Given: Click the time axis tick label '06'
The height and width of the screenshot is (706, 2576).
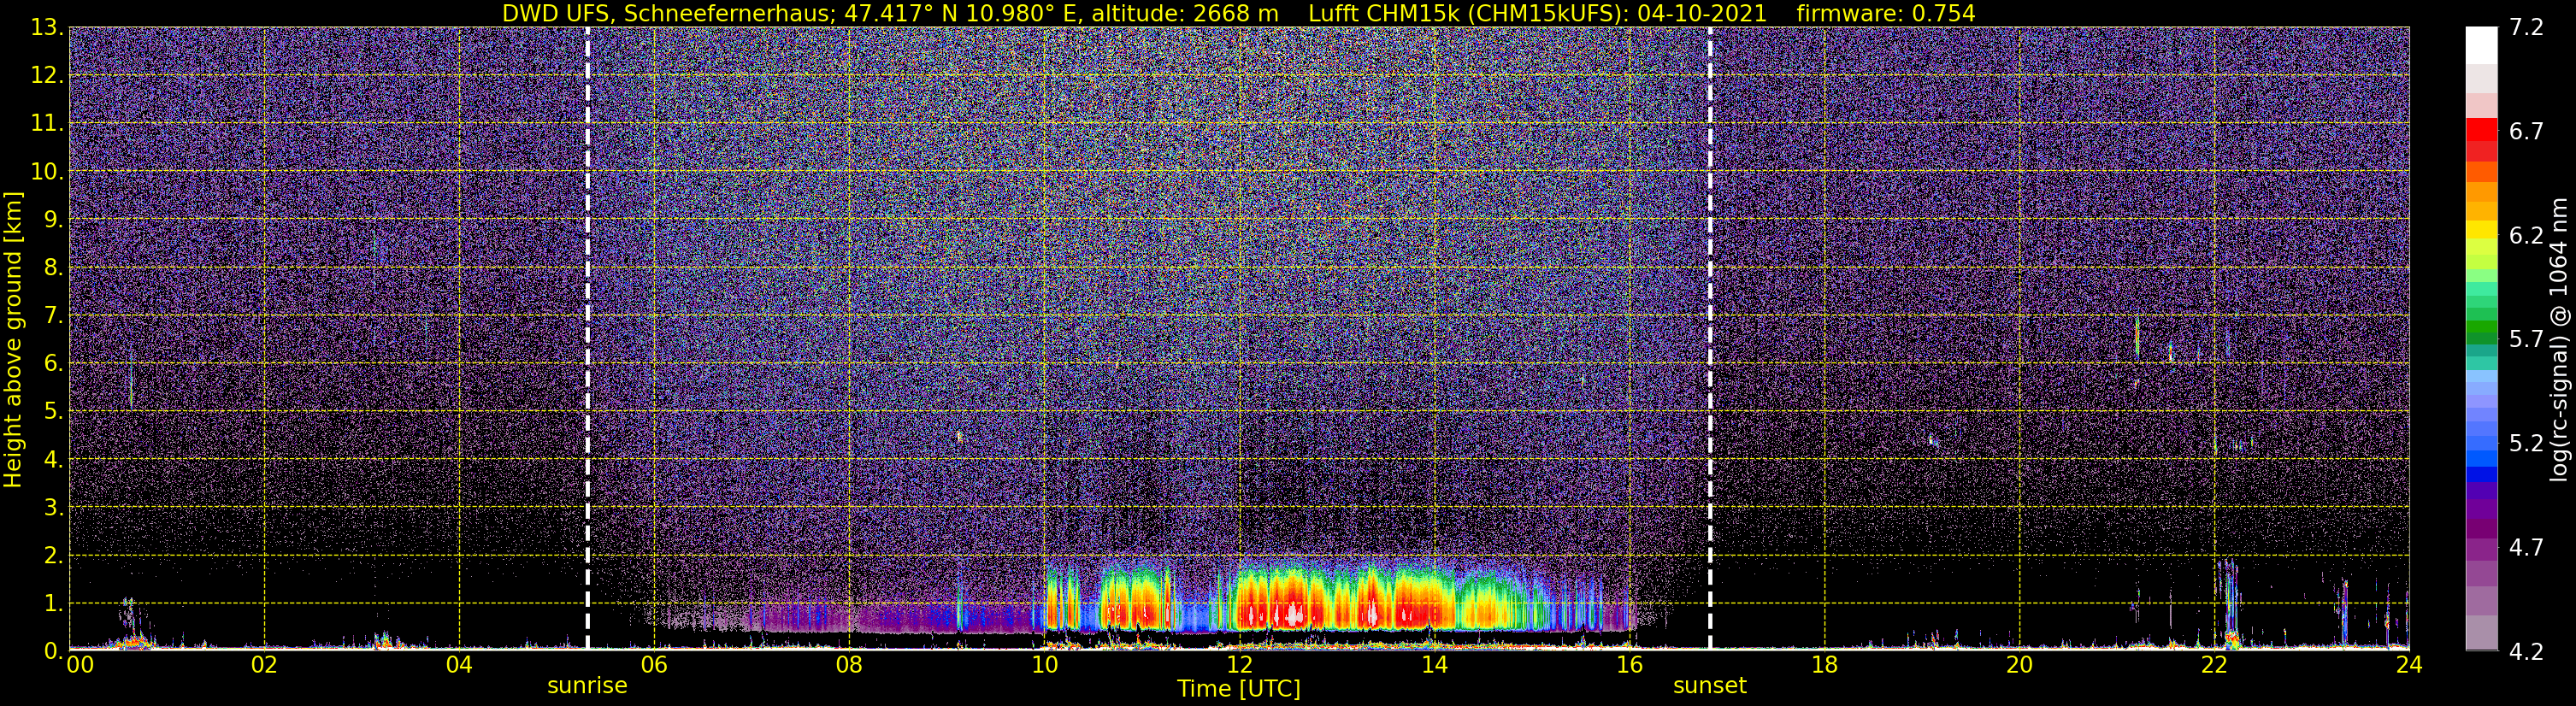Looking at the screenshot, I should pyautogui.click(x=654, y=665).
